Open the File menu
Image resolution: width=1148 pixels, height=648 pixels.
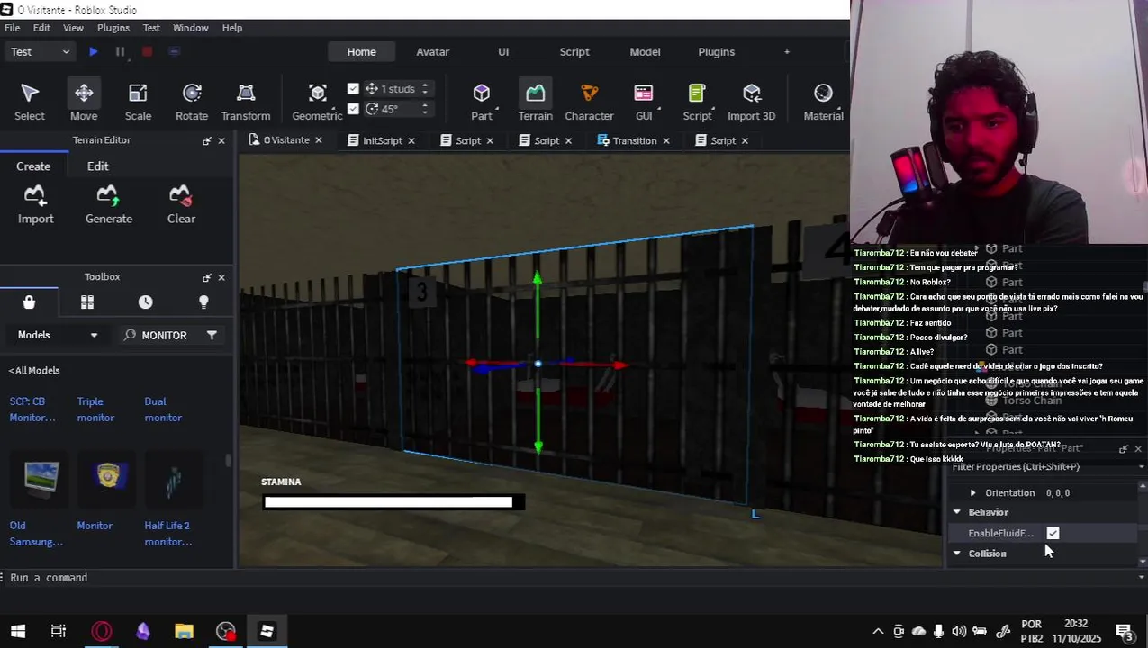point(12,28)
